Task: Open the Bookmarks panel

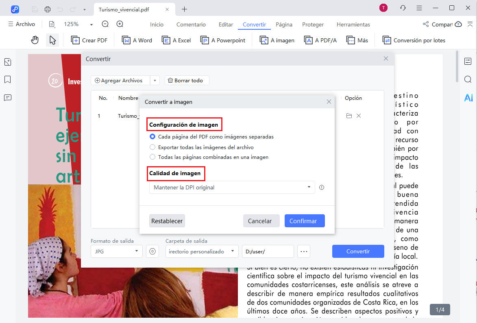Action: [x=7, y=79]
